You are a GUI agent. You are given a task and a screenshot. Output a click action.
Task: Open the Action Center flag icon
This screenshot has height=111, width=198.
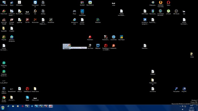[183, 106]
